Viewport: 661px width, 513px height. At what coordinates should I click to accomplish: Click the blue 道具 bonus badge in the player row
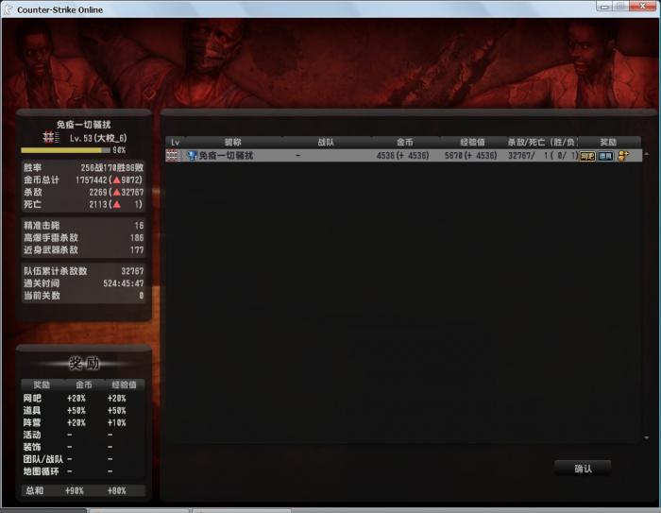click(605, 156)
